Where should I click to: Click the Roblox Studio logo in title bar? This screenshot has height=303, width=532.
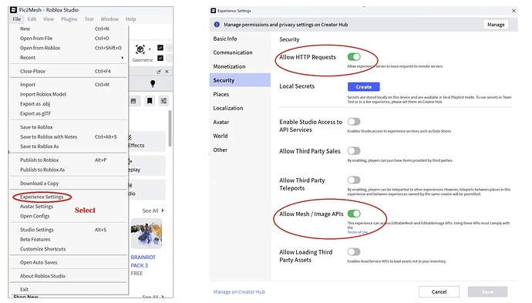click(14, 10)
